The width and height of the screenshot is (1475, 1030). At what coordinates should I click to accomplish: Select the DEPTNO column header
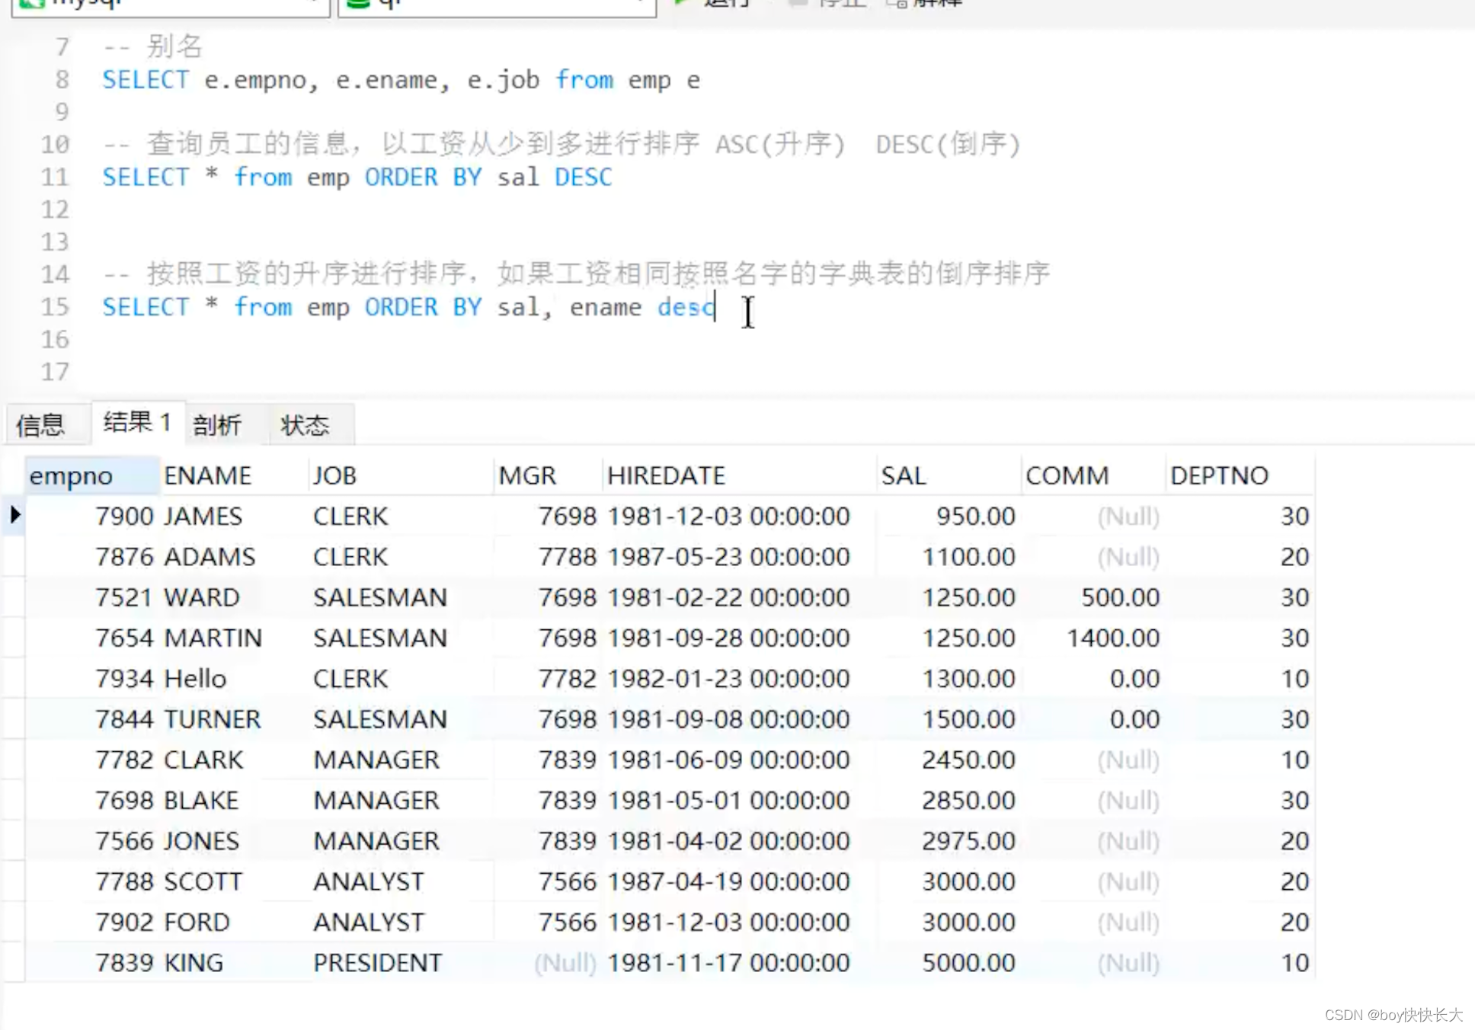pyautogui.click(x=1219, y=474)
